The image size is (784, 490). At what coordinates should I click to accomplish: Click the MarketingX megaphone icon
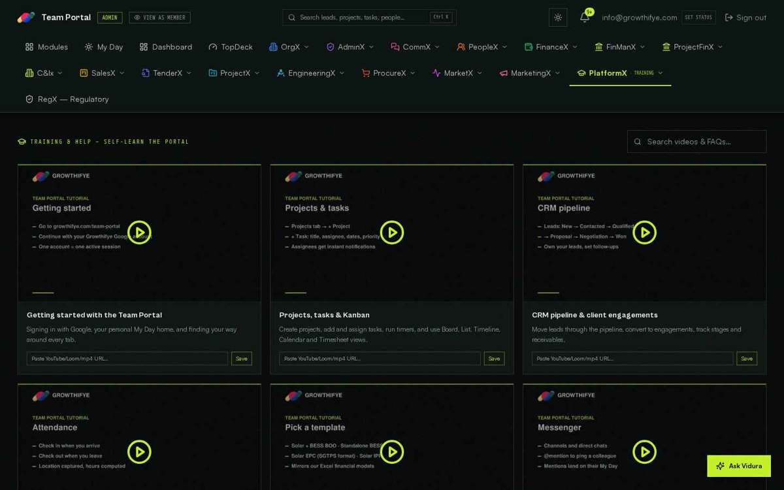[x=504, y=73]
